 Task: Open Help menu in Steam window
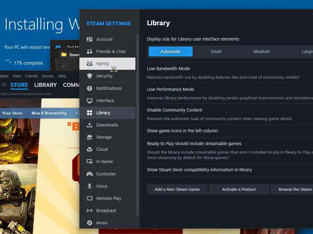point(62,76)
